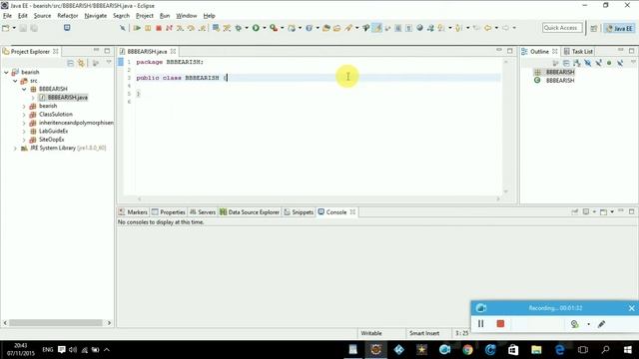Toggle Mark Occurrences toolbar button
Screen dimensions: 639x359
click(x=377, y=28)
